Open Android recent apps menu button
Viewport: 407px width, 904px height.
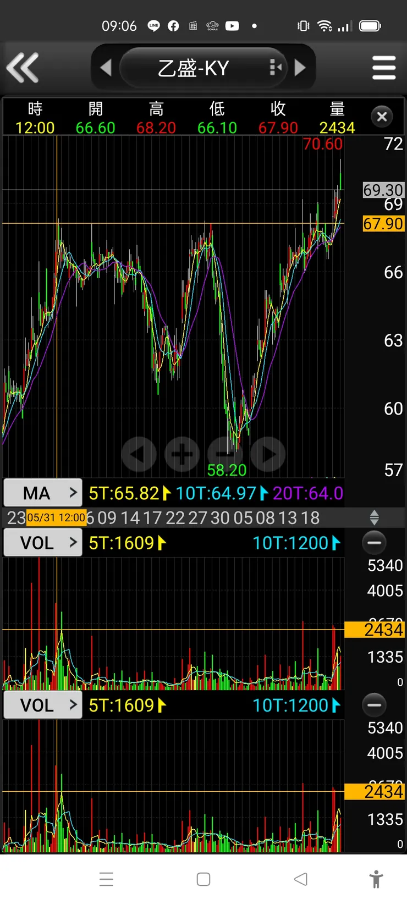106,879
